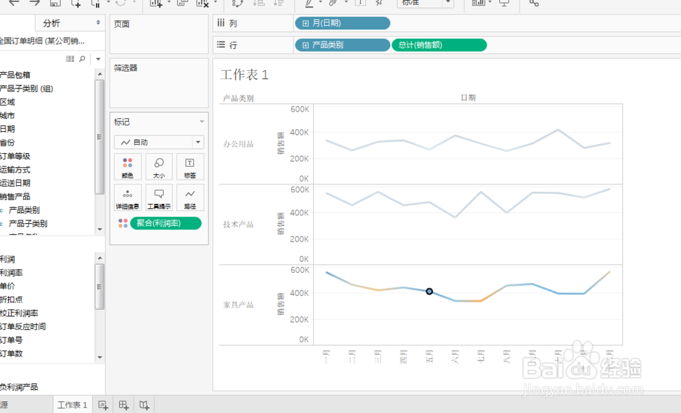Expand the plus icon in 产品类别 pill

[x=305, y=45]
